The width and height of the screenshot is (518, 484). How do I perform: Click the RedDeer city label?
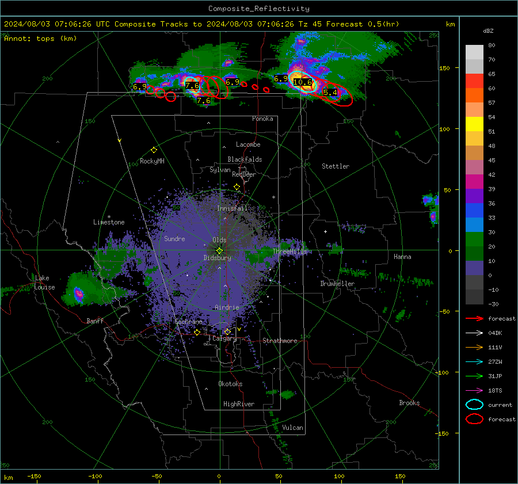(244, 174)
